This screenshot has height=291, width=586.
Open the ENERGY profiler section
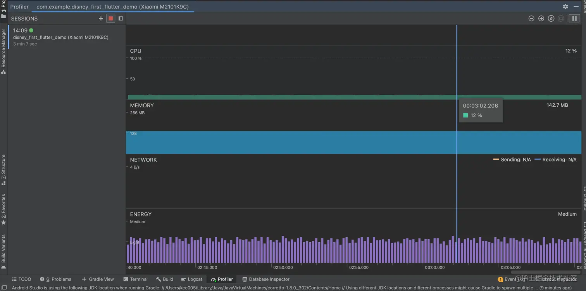point(141,214)
